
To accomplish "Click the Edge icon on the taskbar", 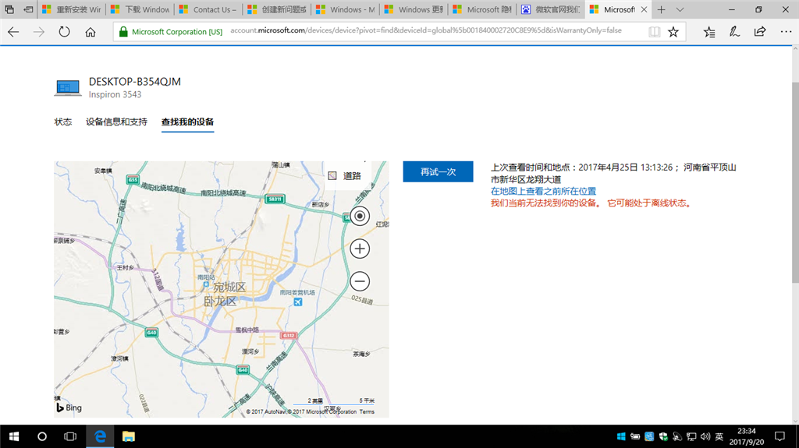I will click(x=101, y=436).
